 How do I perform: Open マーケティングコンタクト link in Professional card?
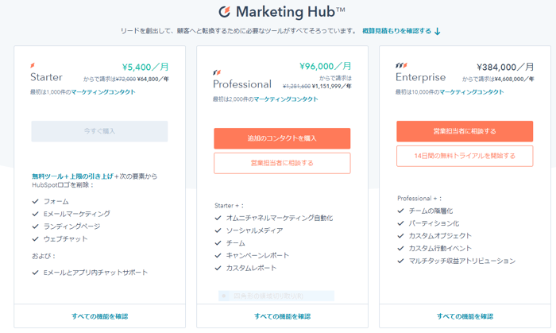pyautogui.click(x=286, y=99)
